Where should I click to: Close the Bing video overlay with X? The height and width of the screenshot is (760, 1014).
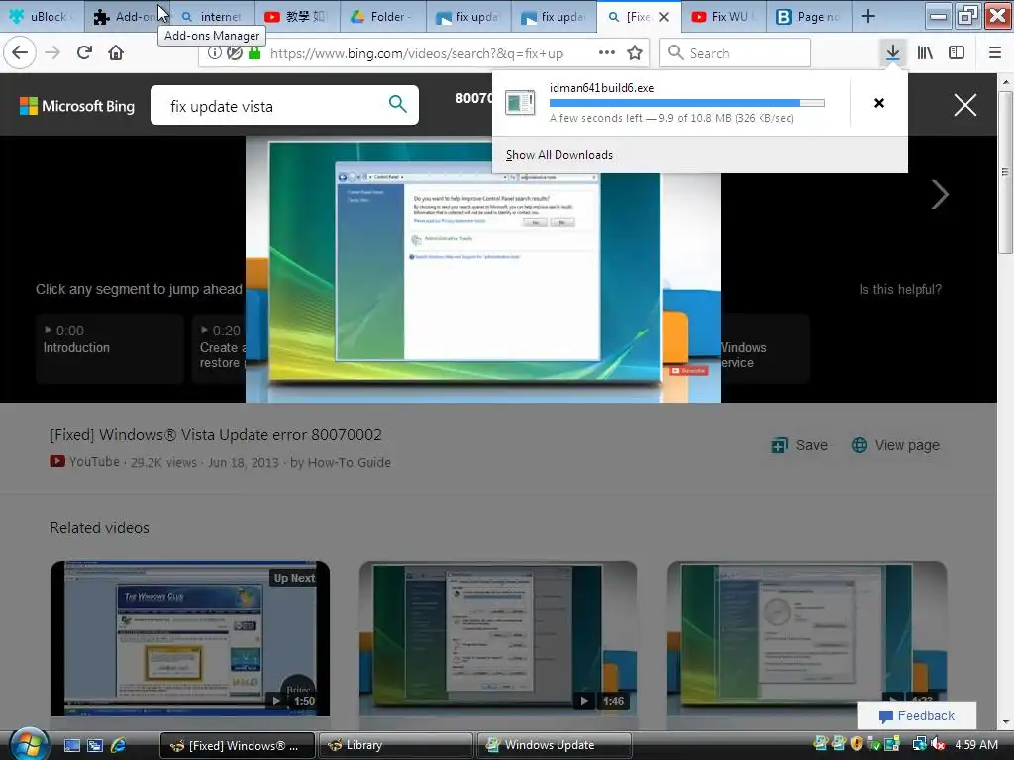click(964, 105)
